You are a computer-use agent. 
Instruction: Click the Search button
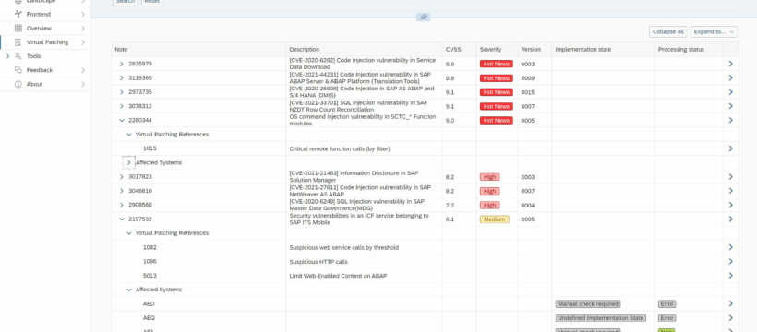125,2
